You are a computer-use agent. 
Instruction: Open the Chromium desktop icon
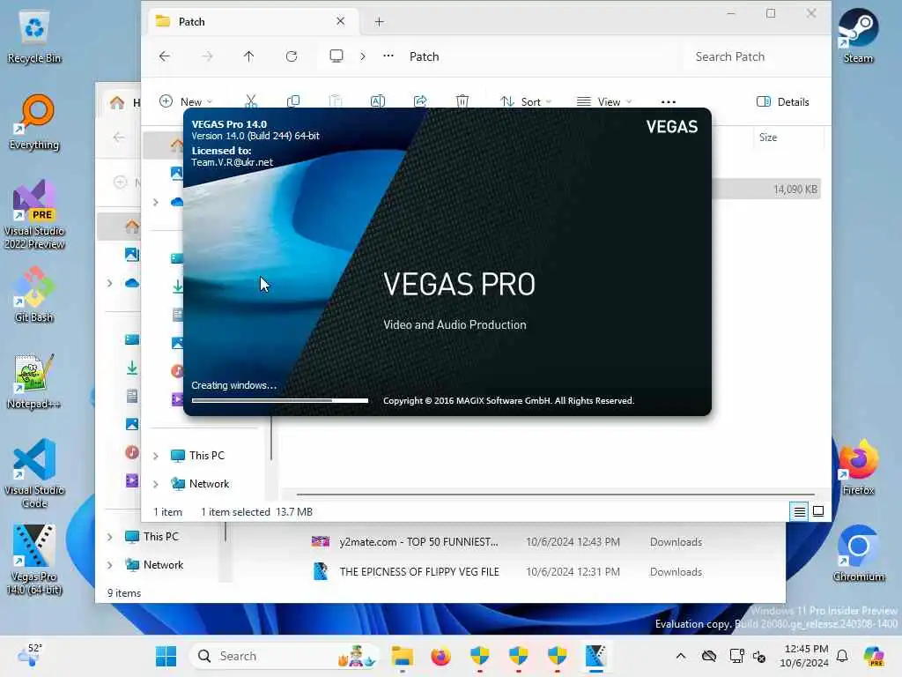(858, 554)
